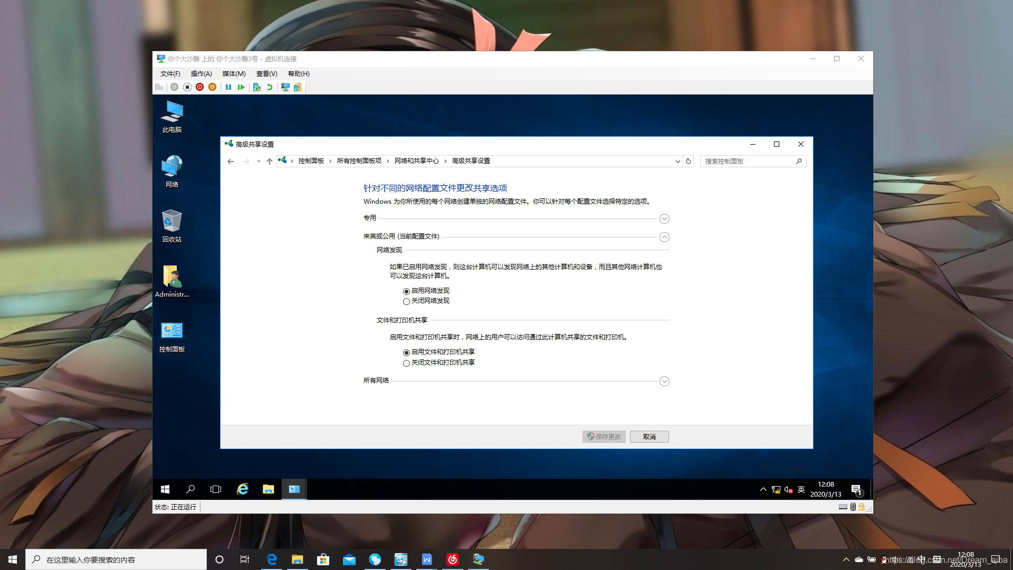The width and height of the screenshot is (1013, 570).
Task: Click the VM network tray icon
Action: point(776,490)
